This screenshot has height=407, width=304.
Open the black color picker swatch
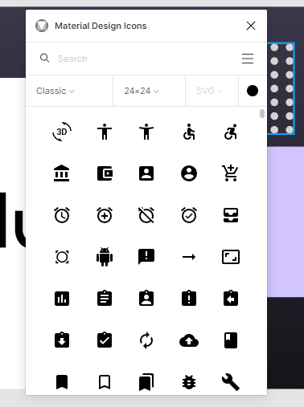point(253,91)
